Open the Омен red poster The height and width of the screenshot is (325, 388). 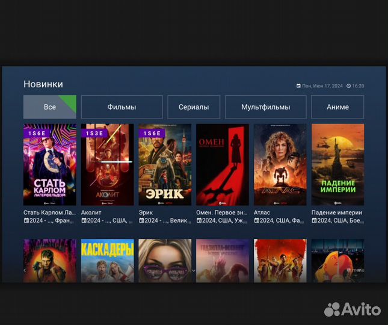click(223, 164)
